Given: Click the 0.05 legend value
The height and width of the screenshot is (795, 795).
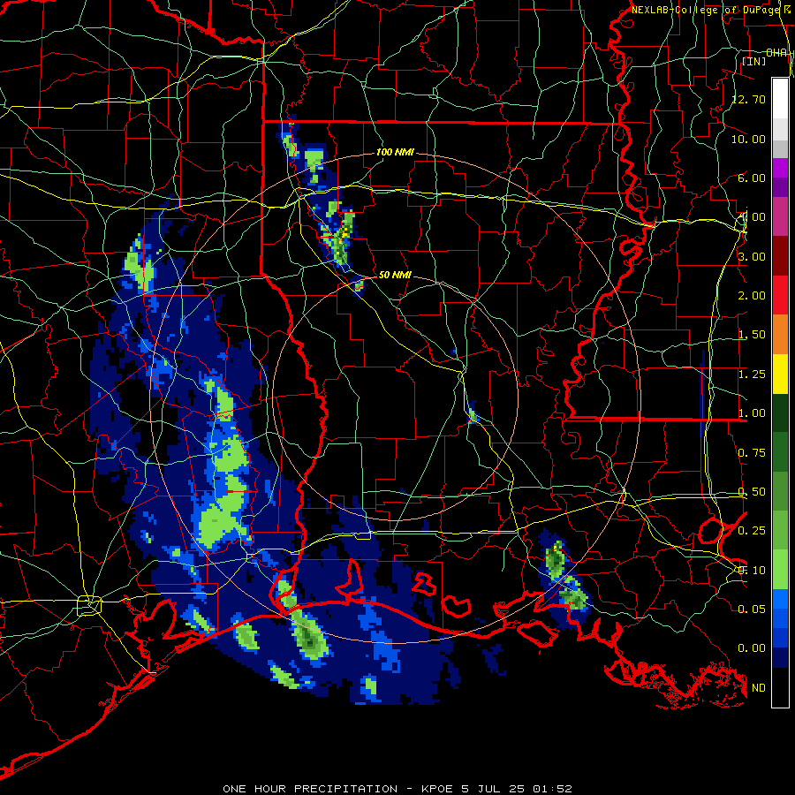Looking at the screenshot, I should 752,609.
